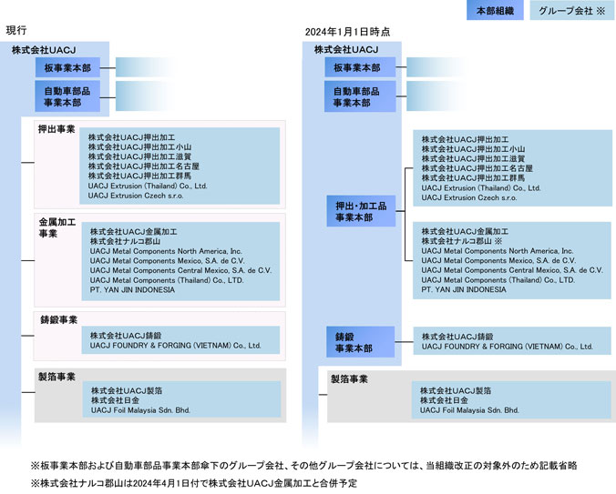Select the 押出事業 label in 現行 chart
This screenshot has height=494, width=616.
coord(56,130)
